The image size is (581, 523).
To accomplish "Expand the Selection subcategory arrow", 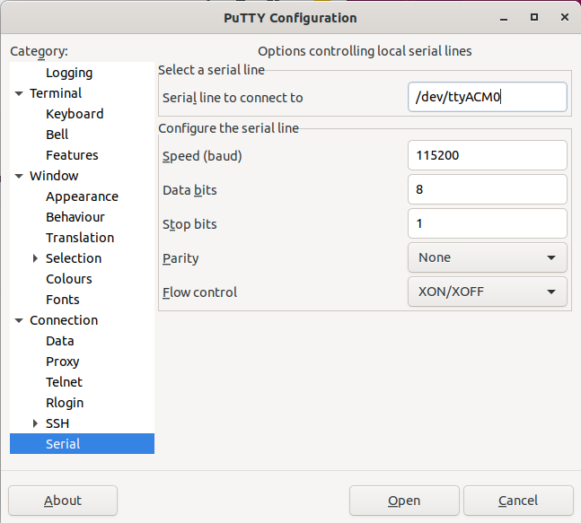I will pyautogui.click(x=35, y=258).
